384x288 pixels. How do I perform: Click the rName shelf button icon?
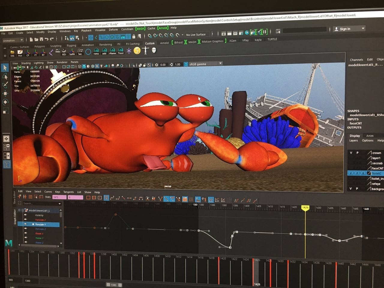112,51
